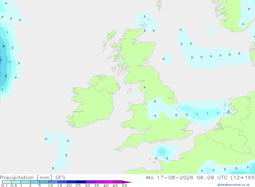Click the legend label "0.5"
255x187 pixels.
click(14, 185)
